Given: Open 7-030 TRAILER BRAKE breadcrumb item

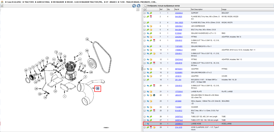Looking at the screenshot, I should [138, 2].
